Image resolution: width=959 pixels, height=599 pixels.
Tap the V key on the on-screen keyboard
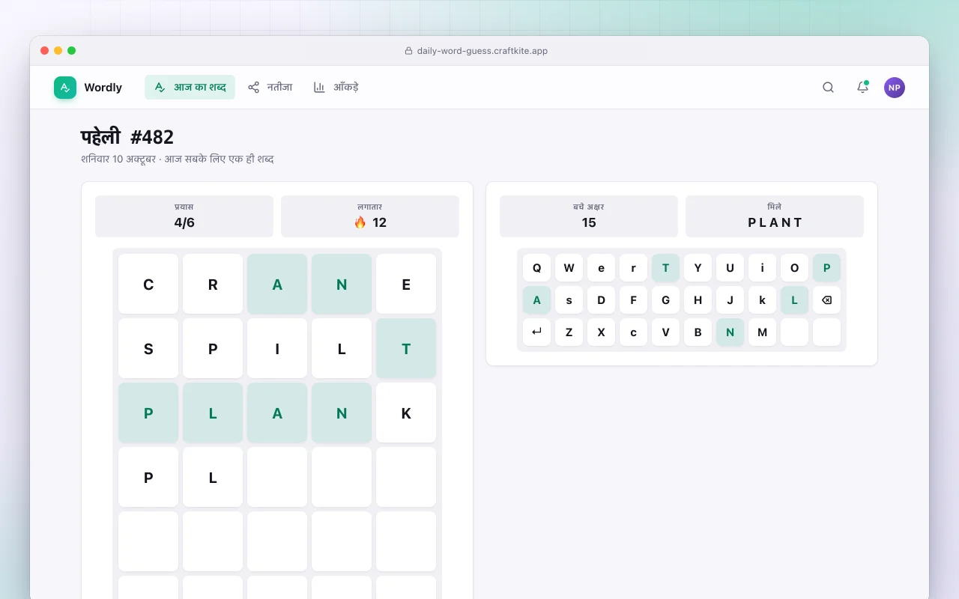tap(665, 332)
